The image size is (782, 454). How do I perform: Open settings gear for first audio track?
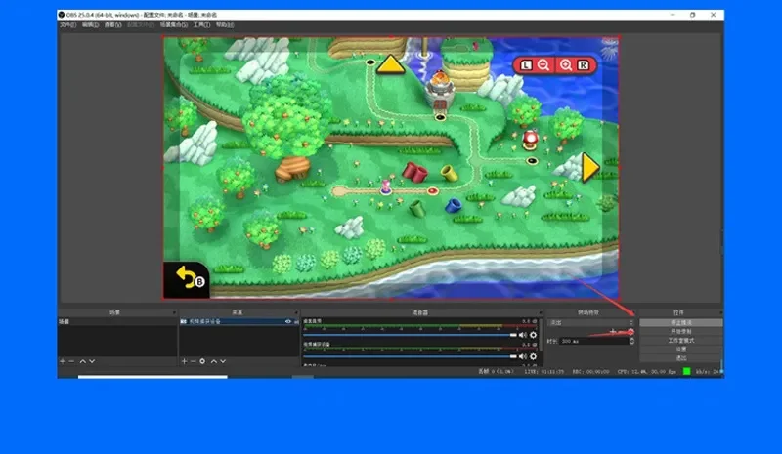(533, 335)
